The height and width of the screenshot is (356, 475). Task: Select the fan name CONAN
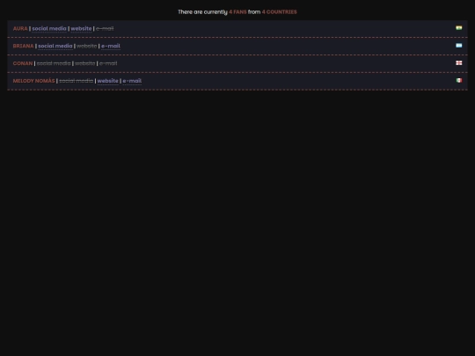click(x=23, y=63)
